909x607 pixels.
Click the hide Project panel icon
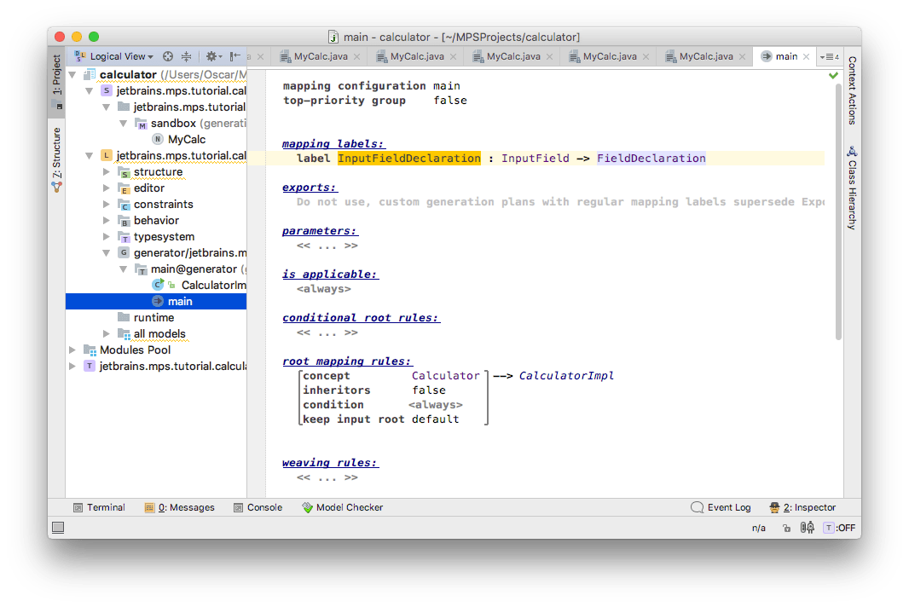tap(235, 56)
